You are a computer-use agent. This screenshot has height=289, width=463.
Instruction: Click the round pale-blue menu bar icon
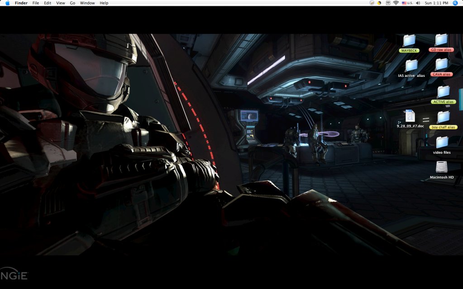372,3
